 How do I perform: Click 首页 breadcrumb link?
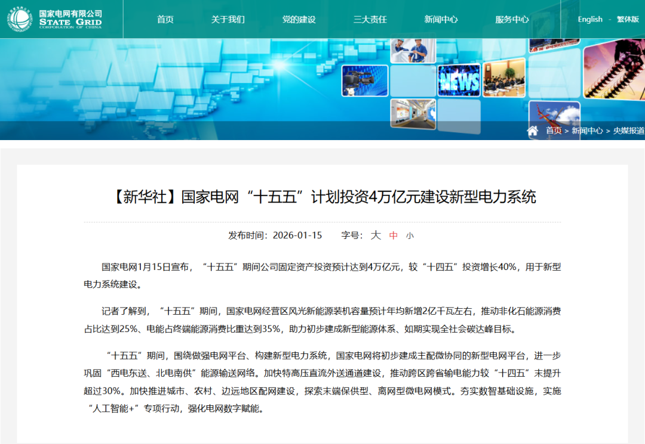554,131
